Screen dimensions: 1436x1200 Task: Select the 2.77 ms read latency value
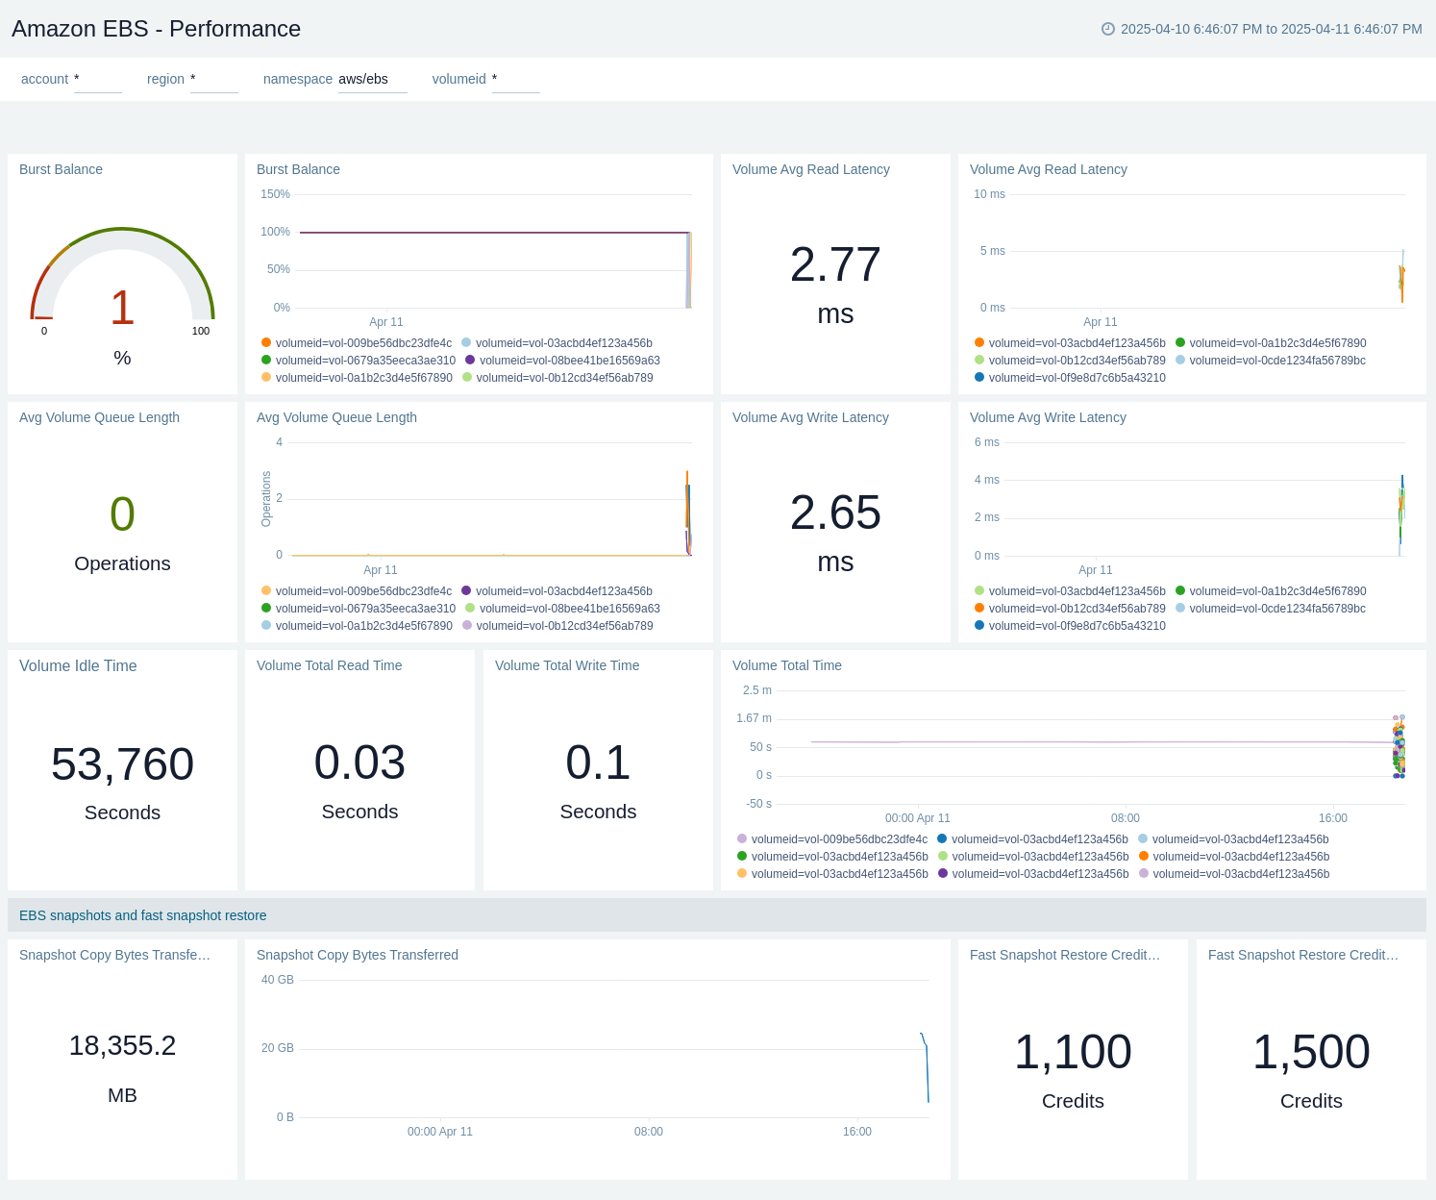point(835,265)
